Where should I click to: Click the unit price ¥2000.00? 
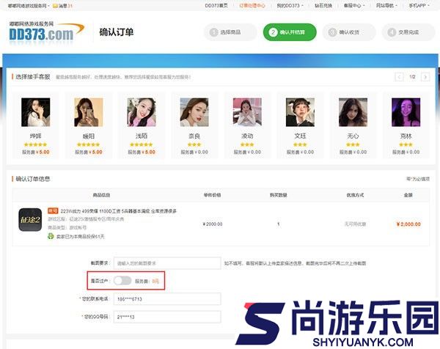(x=213, y=224)
